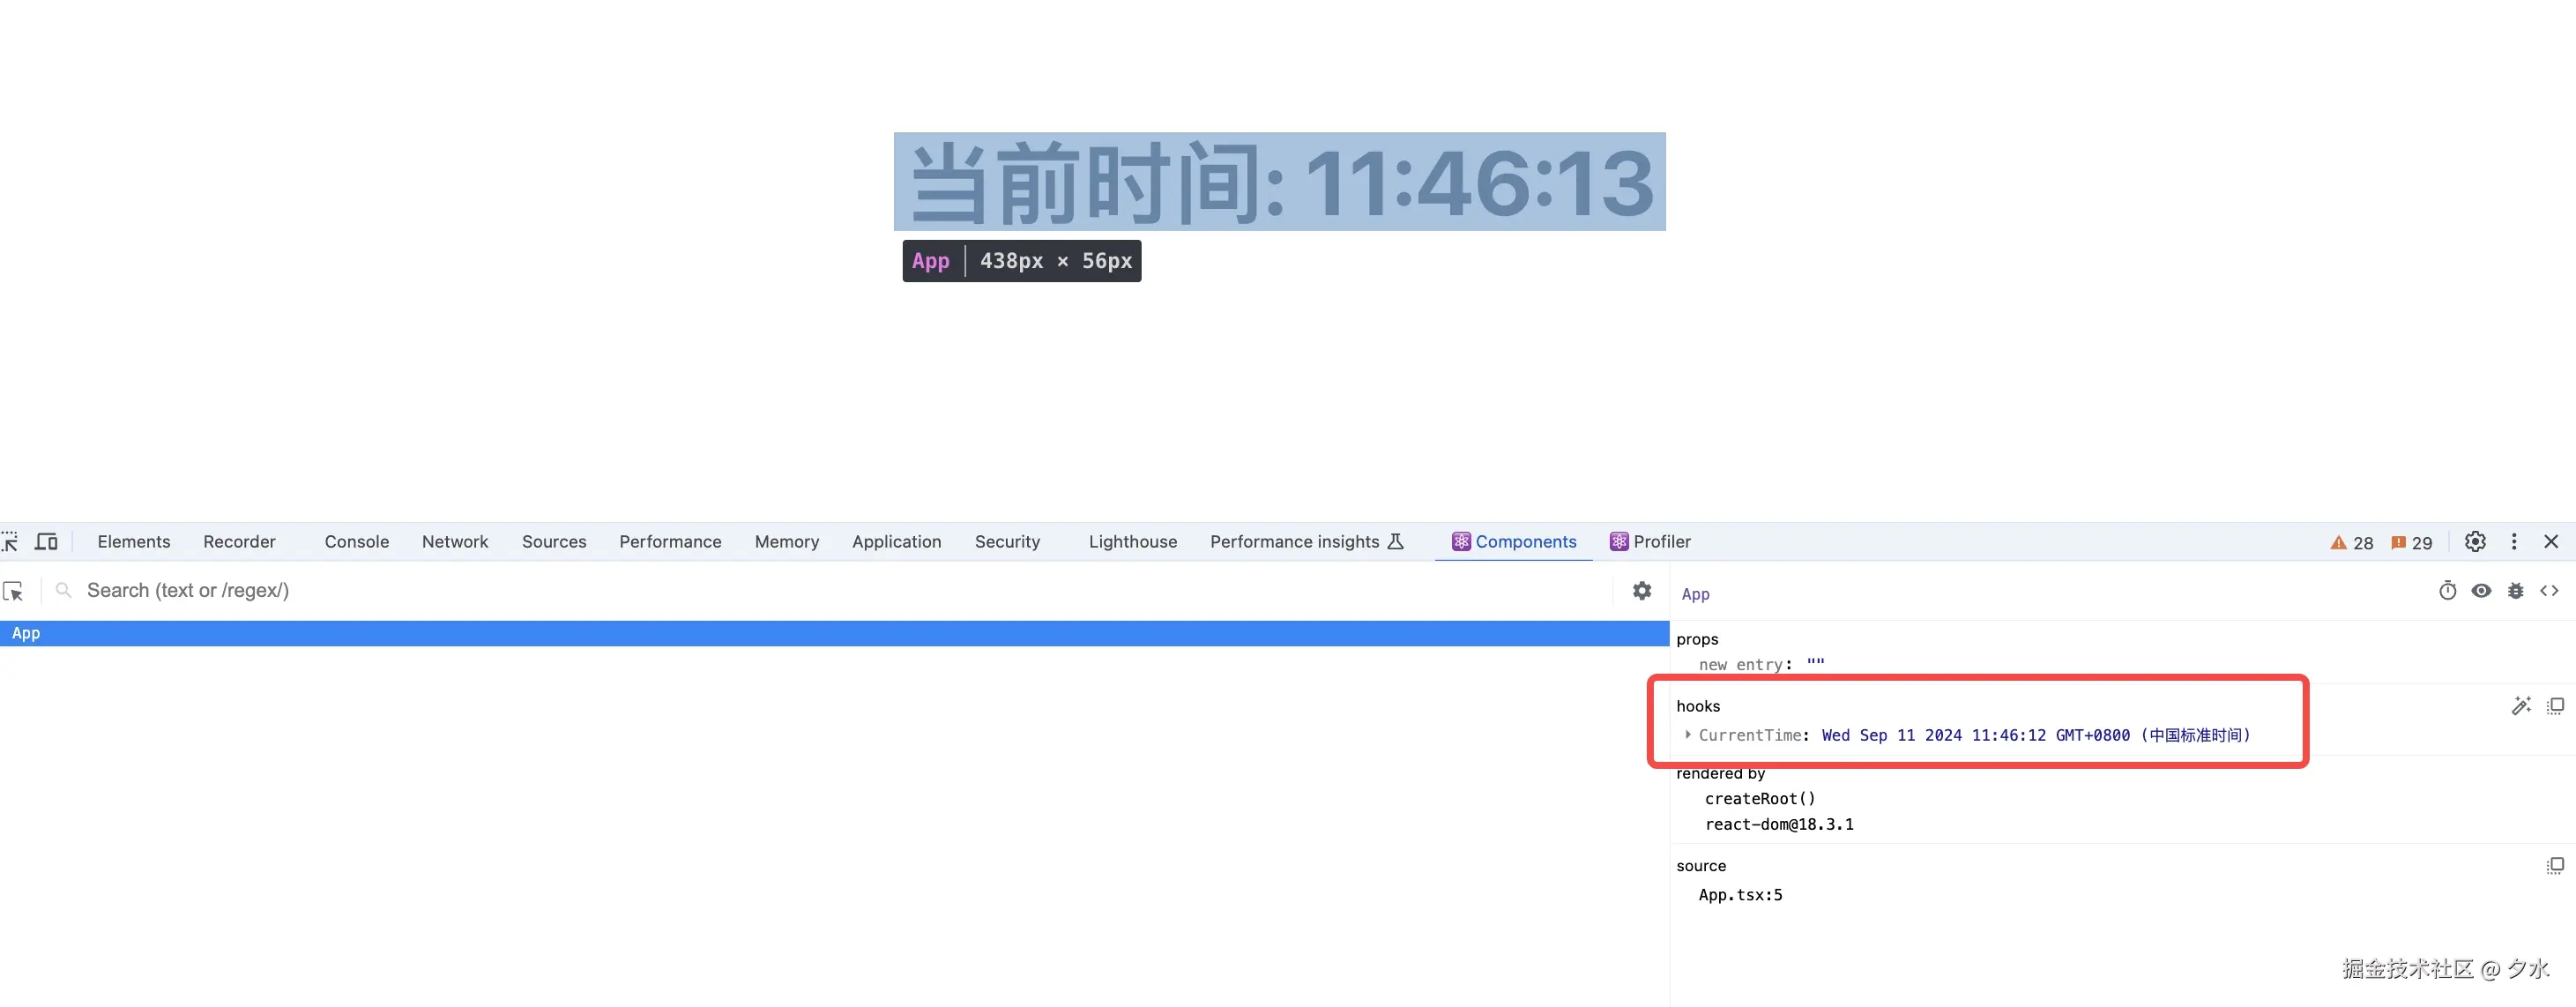This screenshot has height=1007, width=2576.
Task: Toggle the device toolbar
Action: tap(46, 541)
